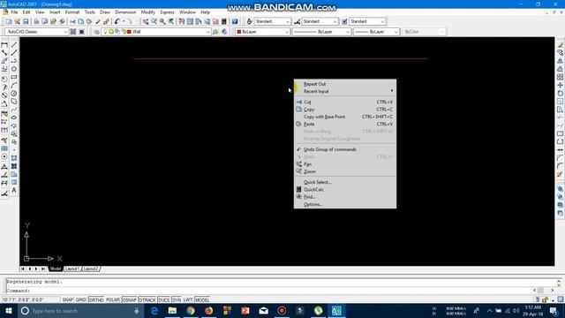Open Chrome from the taskbar
The image size is (565, 318).
pyautogui.click(x=191, y=311)
